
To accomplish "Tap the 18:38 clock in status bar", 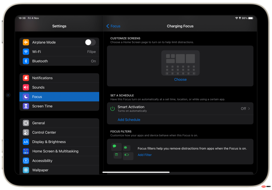I will [22, 18].
